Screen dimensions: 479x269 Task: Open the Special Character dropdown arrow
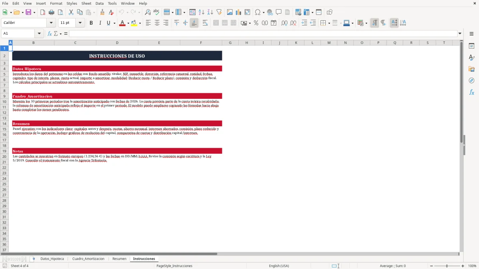263,12
